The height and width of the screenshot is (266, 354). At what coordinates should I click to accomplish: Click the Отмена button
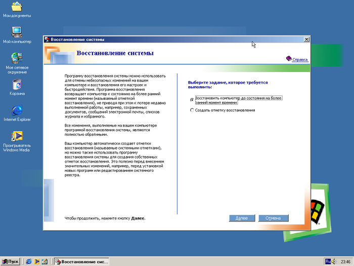tap(273, 218)
